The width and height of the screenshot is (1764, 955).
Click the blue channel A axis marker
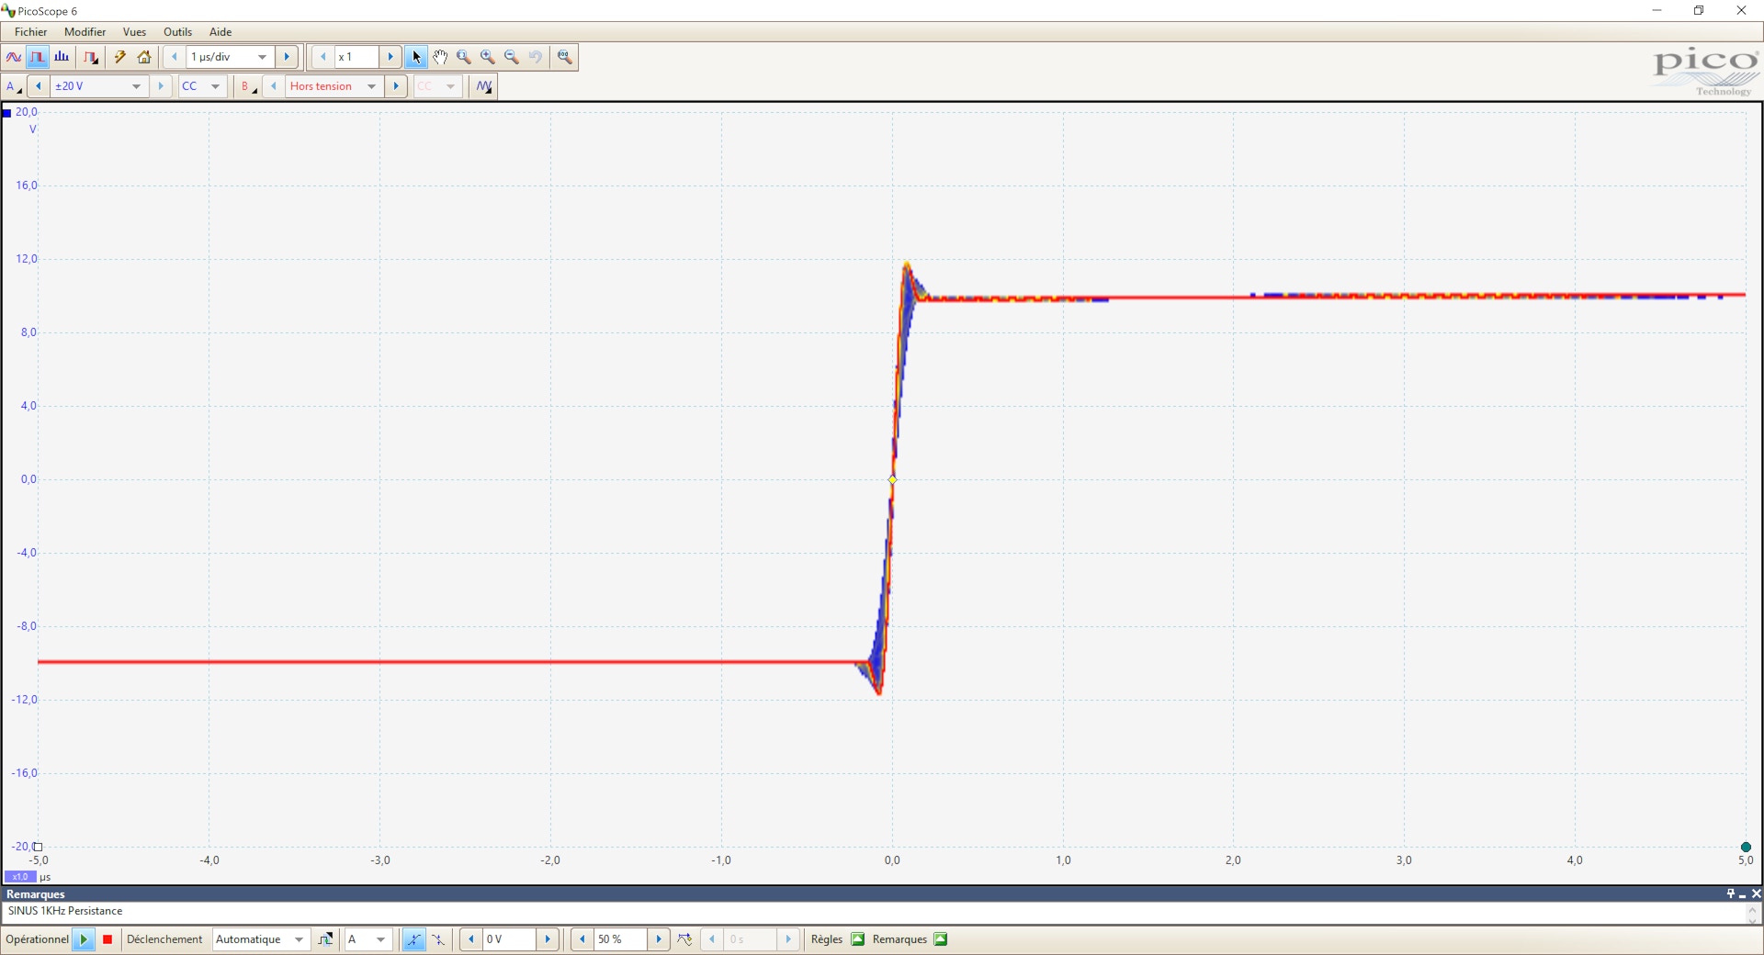(7, 113)
